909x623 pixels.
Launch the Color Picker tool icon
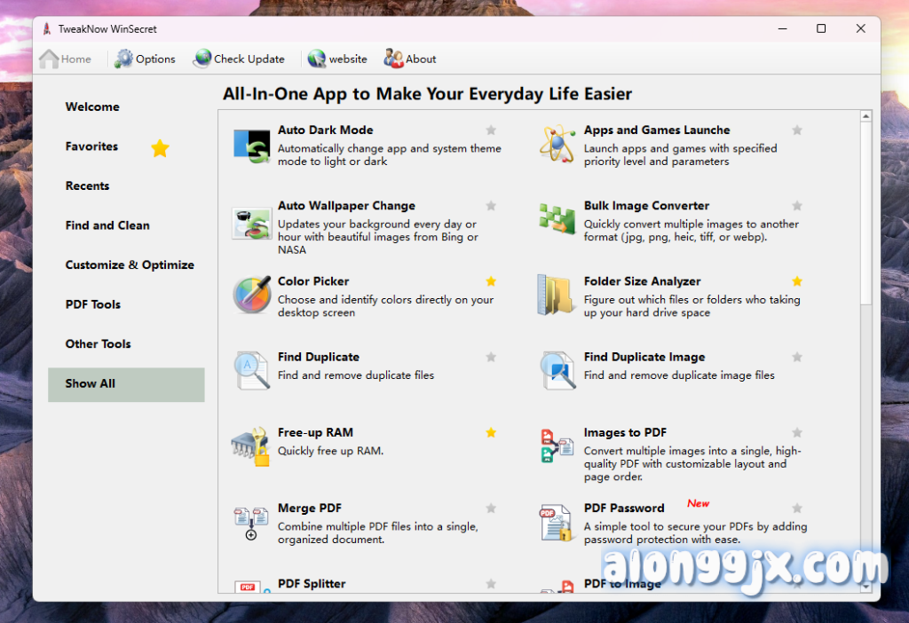(x=251, y=296)
